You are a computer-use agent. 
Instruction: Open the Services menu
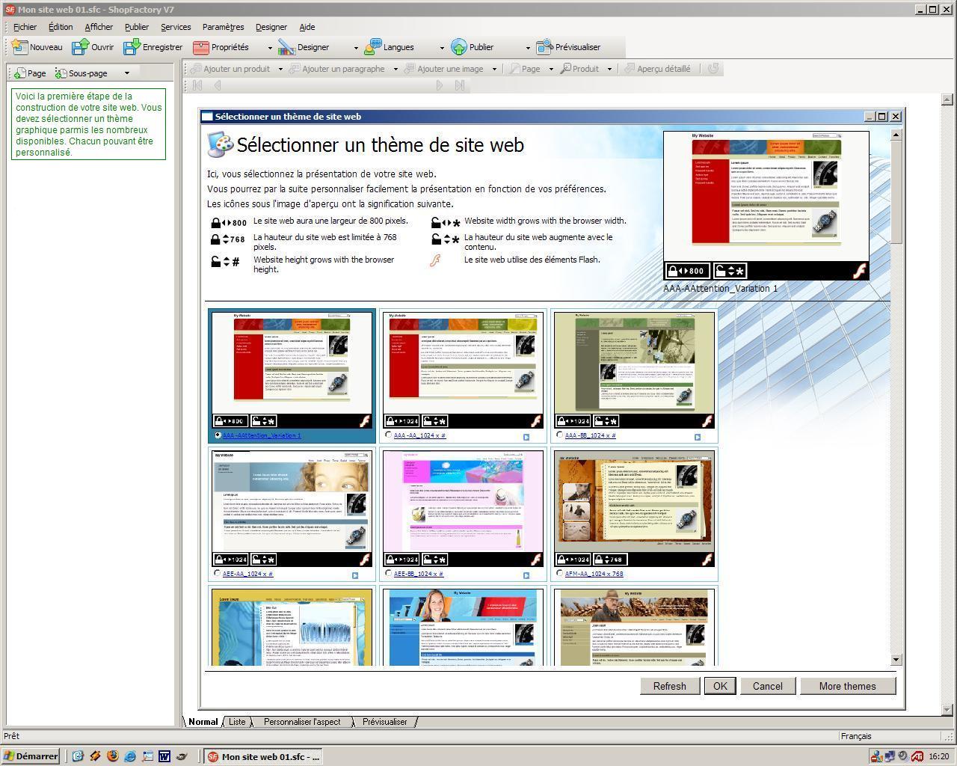pos(176,27)
